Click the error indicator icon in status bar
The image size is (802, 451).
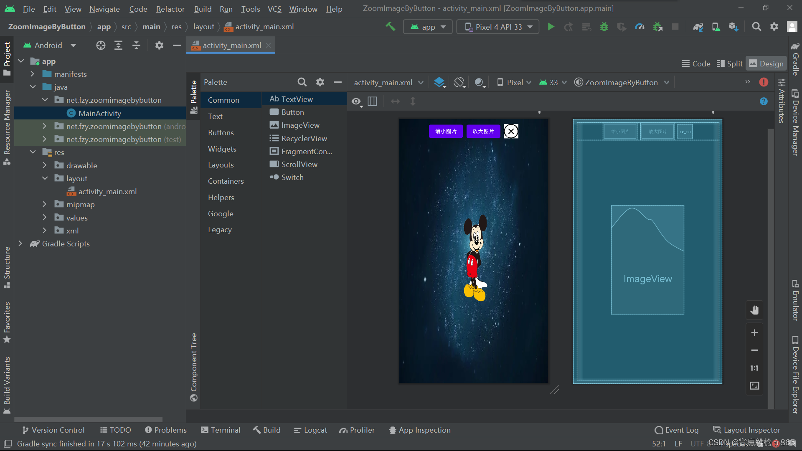(777, 443)
